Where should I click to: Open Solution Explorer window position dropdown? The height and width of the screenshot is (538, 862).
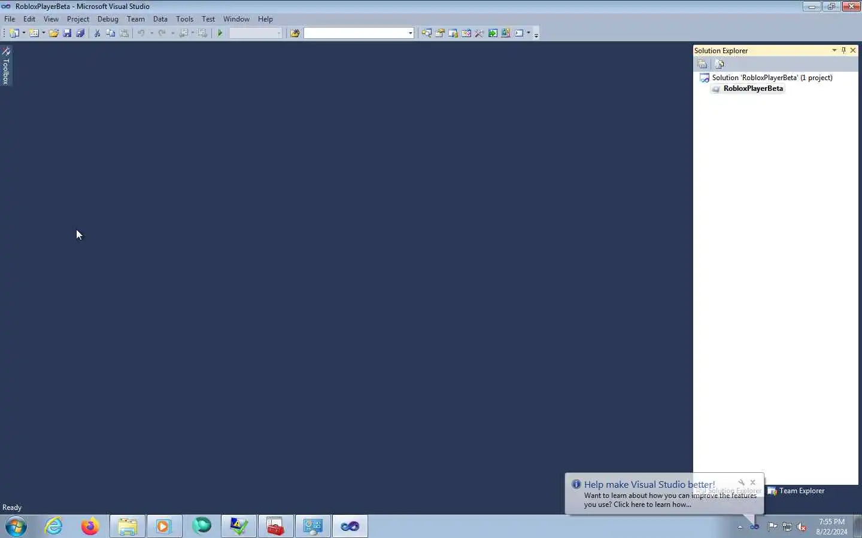coord(834,50)
